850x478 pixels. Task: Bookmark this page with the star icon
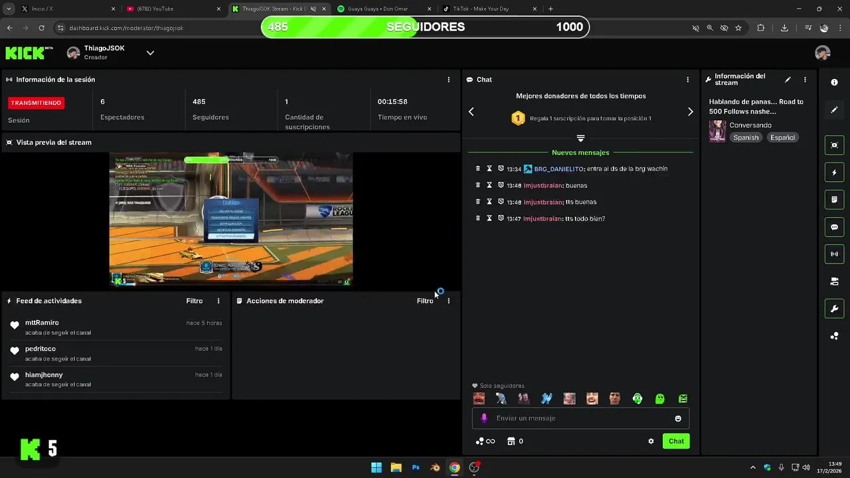738,28
